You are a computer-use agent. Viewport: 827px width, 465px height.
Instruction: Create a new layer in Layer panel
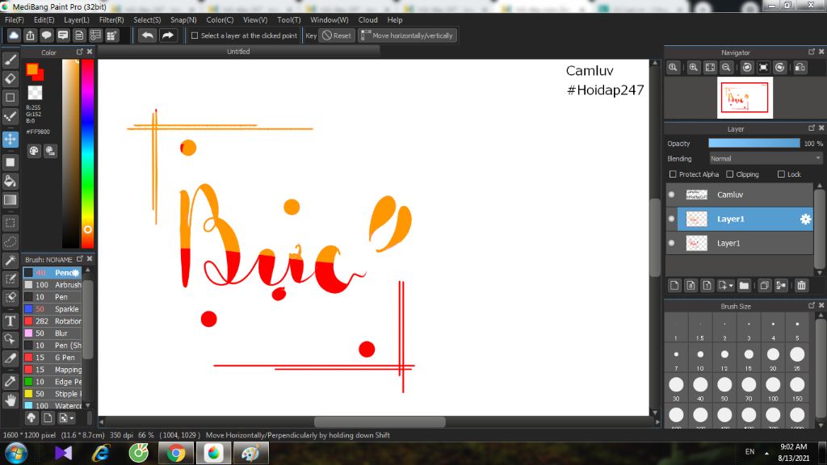coord(674,285)
